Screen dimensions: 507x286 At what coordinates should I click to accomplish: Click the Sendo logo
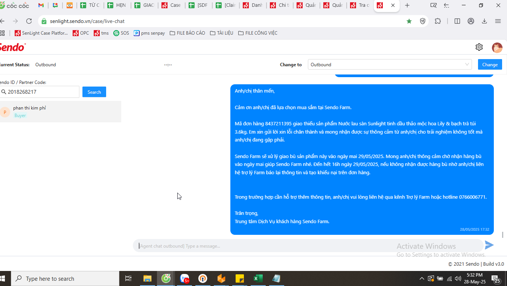coord(12,47)
